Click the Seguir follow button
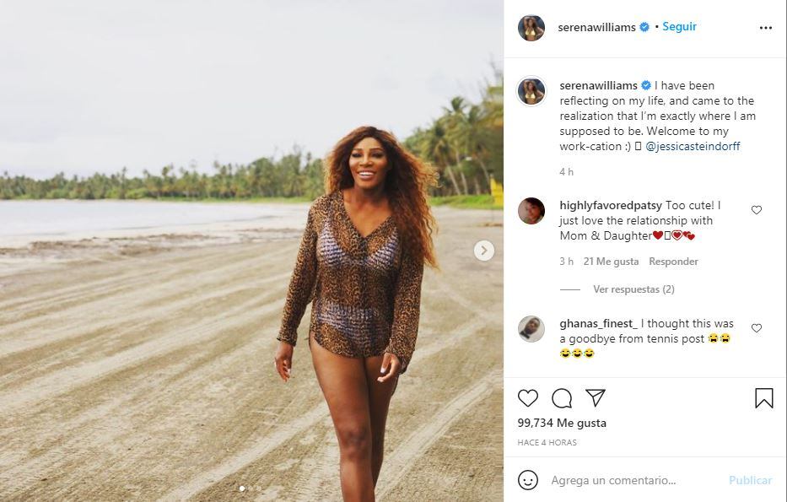The width and height of the screenshot is (787, 502). [x=679, y=27]
